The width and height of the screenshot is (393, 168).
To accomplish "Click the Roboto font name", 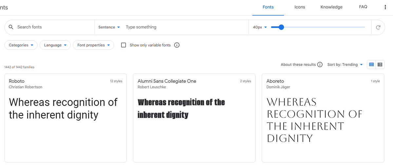I will [x=17, y=81].
